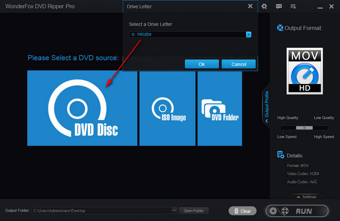Expand the Settings panel

coord(306,197)
